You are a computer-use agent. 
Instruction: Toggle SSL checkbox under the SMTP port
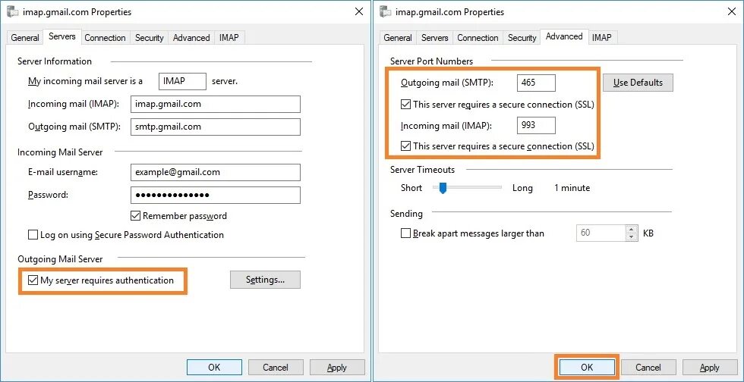click(x=405, y=105)
